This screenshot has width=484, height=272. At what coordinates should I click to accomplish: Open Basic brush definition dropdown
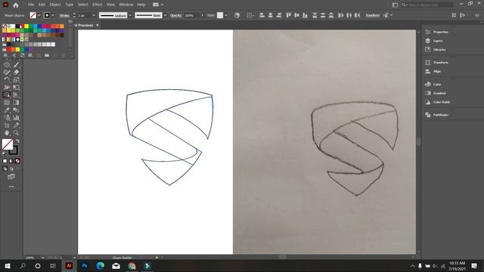click(x=165, y=15)
